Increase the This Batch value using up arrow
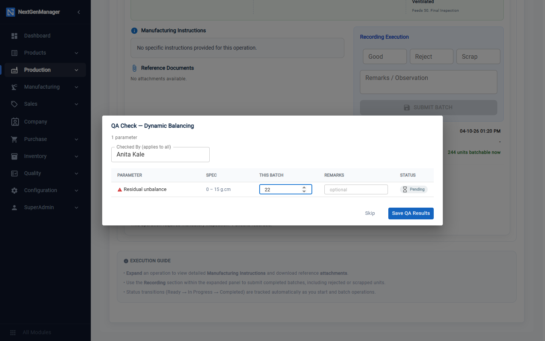The height and width of the screenshot is (341, 545). tap(304, 187)
